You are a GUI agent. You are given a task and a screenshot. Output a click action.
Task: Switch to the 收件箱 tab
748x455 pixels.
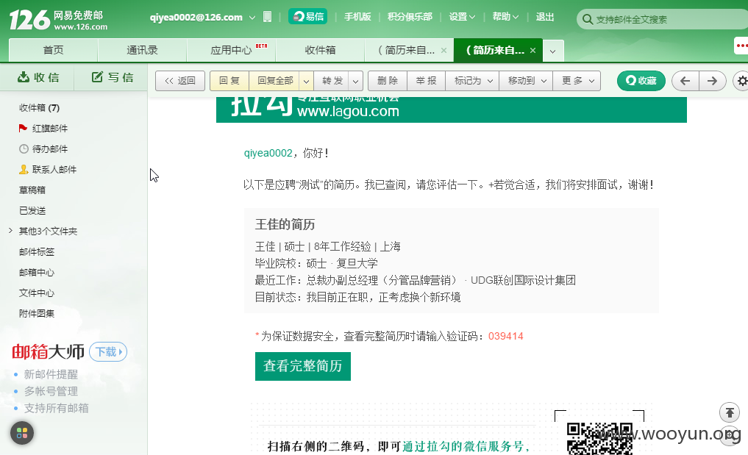click(x=320, y=51)
